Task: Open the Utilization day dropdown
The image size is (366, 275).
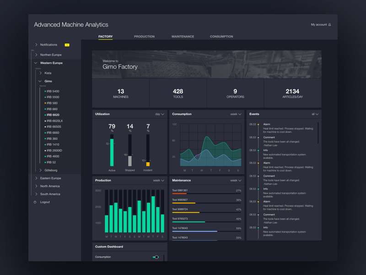Action: pyautogui.click(x=159, y=114)
